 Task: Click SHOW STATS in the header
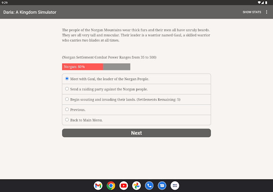tap(252, 12)
